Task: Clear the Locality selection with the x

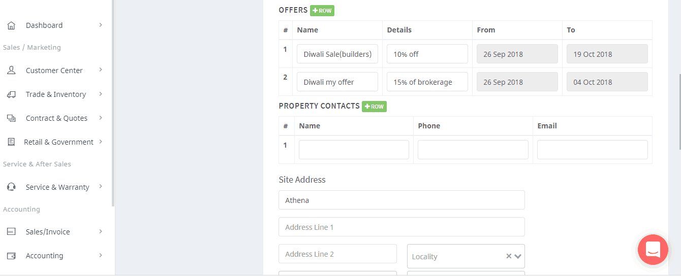Action: (x=509, y=256)
